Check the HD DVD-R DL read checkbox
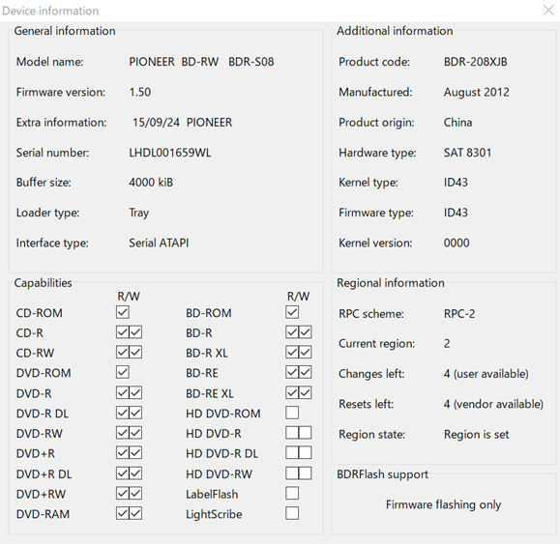 [x=292, y=453]
